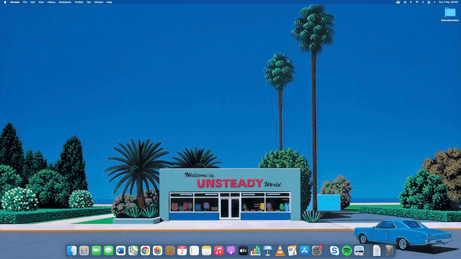
Task: Open the Chrome application menu
Action: [15, 2]
